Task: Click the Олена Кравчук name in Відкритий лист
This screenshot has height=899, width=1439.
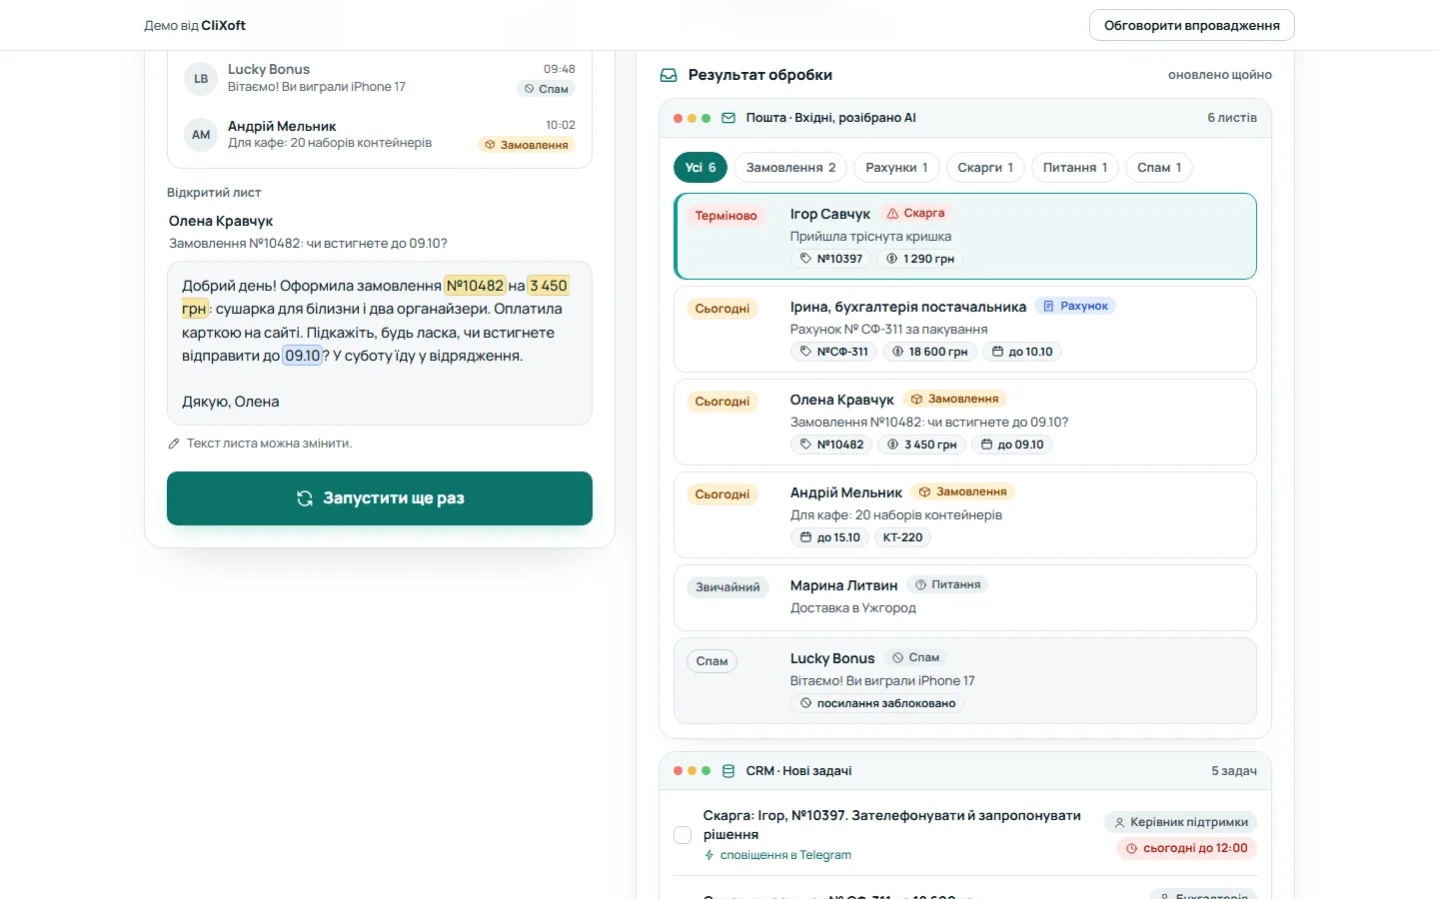Action: pyautogui.click(x=221, y=222)
